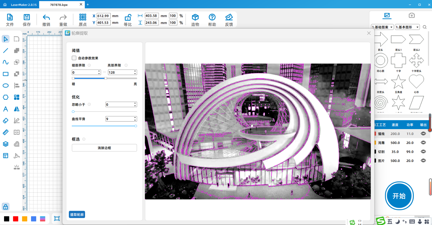
Task: Click the Undo (撤销) icon
Action: click(x=46, y=18)
